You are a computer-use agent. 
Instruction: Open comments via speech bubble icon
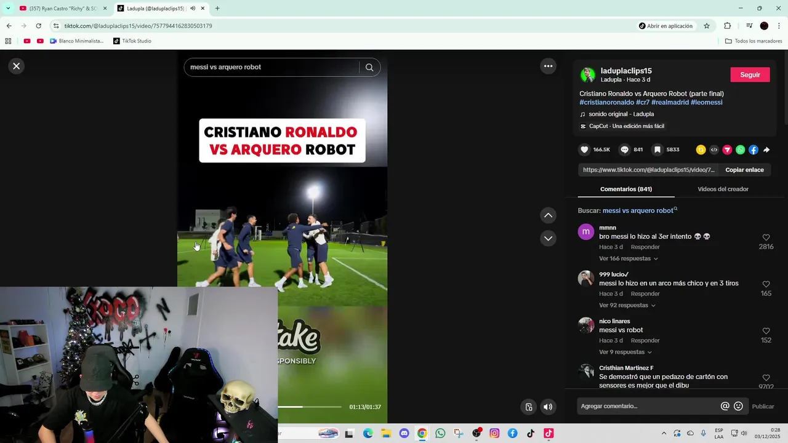click(624, 150)
